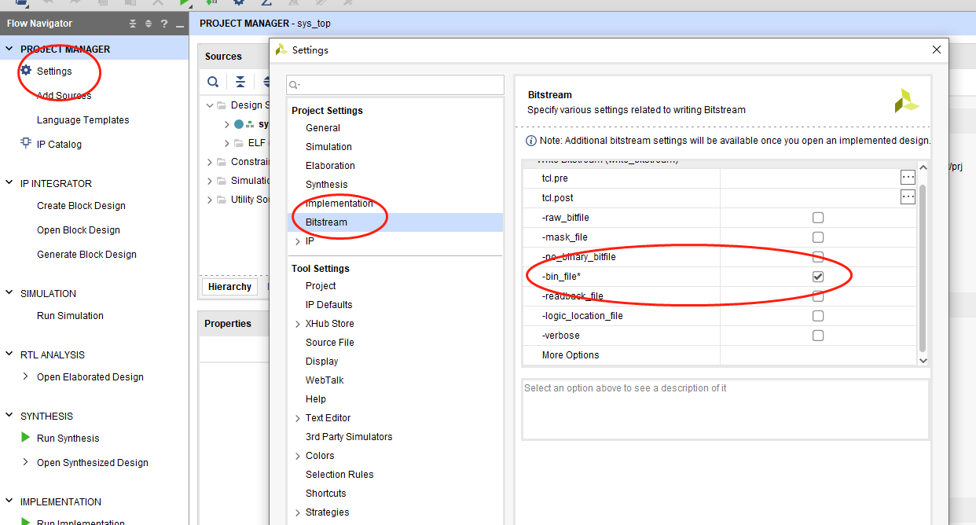
Task: Click Create Block Design
Action: 81,206
